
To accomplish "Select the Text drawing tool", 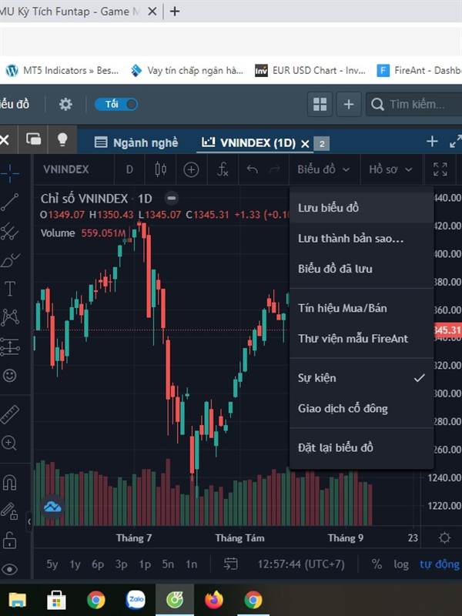I will click(10, 289).
